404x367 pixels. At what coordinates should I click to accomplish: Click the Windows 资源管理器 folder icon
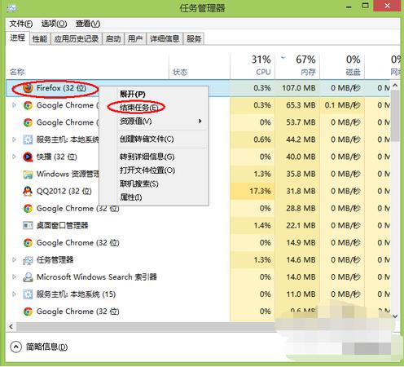pos(28,174)
